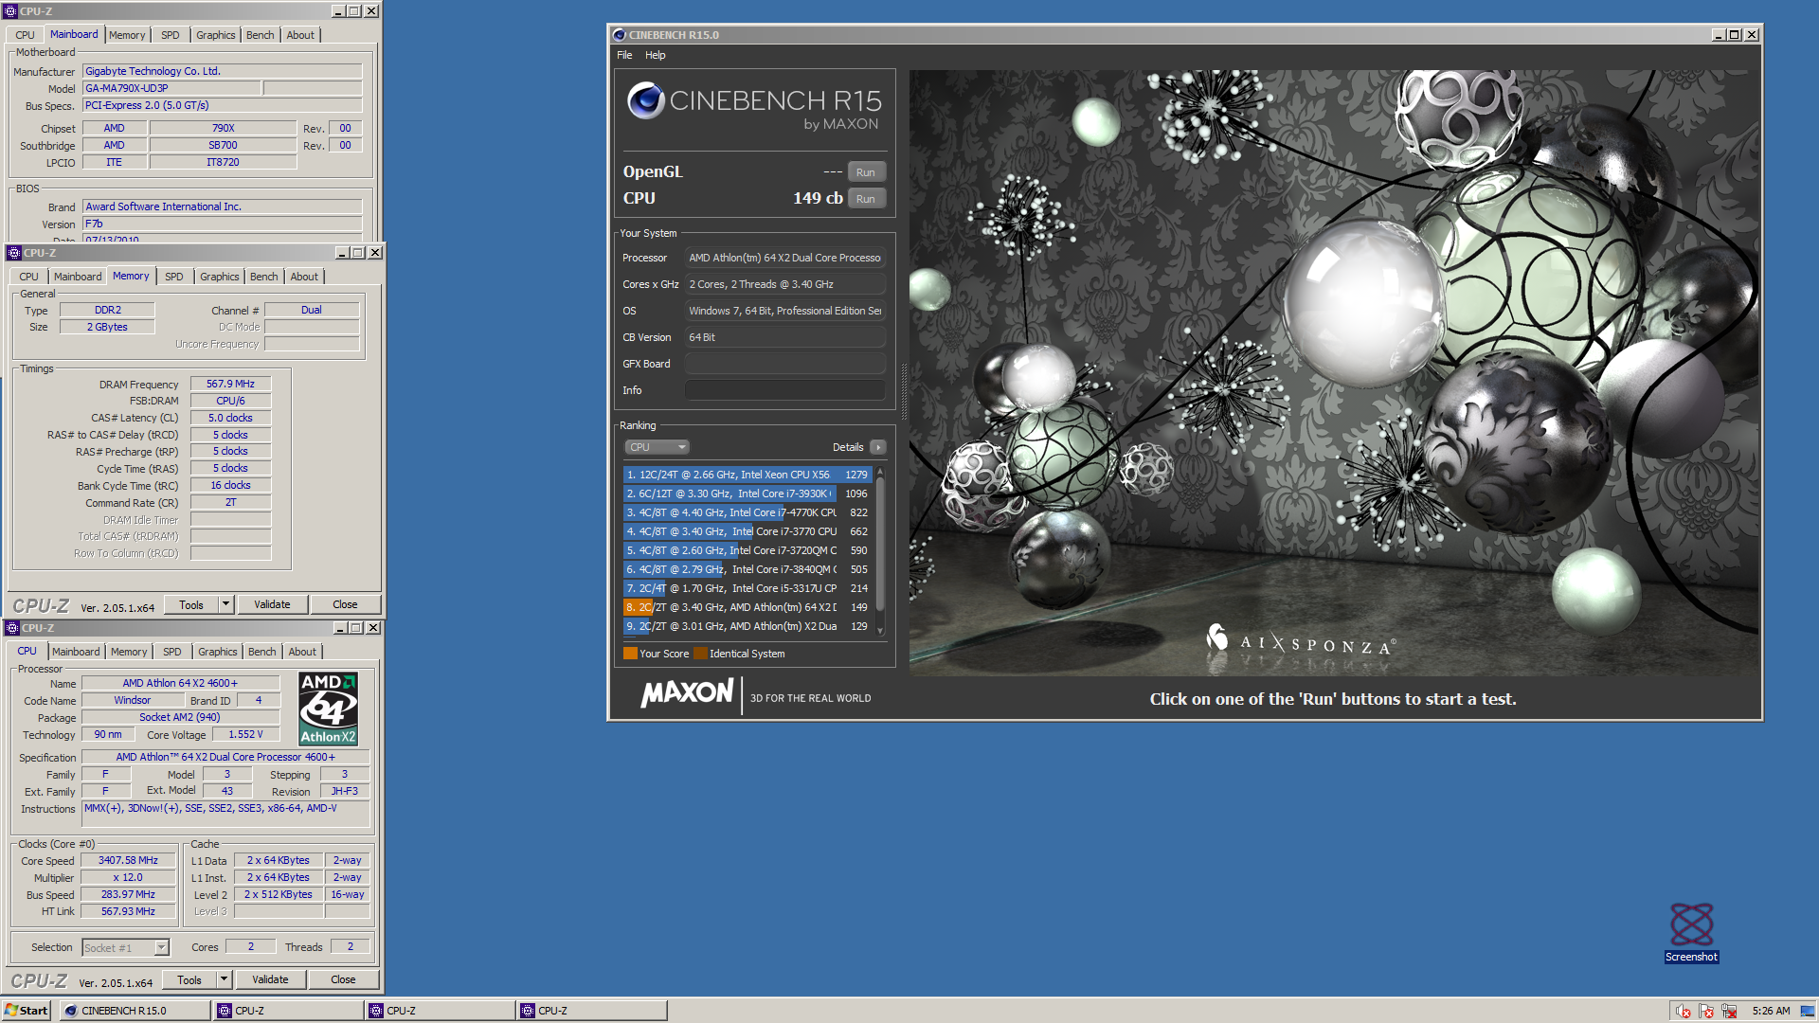This screenshot has height=1023, width=1819.
Task: Click the motherboard model GA-MA790X-UD3P field
Action: click(171, 88)
